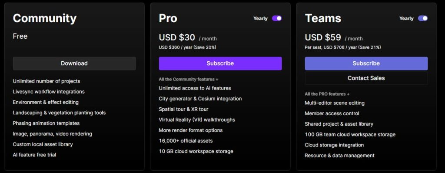
Task: Click 'USD $360 / year (Save 20%)' text
Action: click(x=187, y=47)
